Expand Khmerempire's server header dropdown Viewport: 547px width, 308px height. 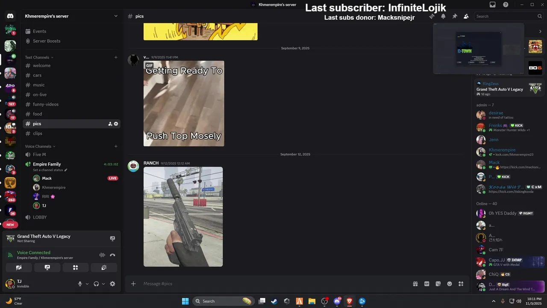point(116,16)
